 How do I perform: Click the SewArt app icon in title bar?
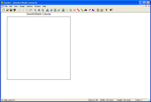tap(2, 3)
